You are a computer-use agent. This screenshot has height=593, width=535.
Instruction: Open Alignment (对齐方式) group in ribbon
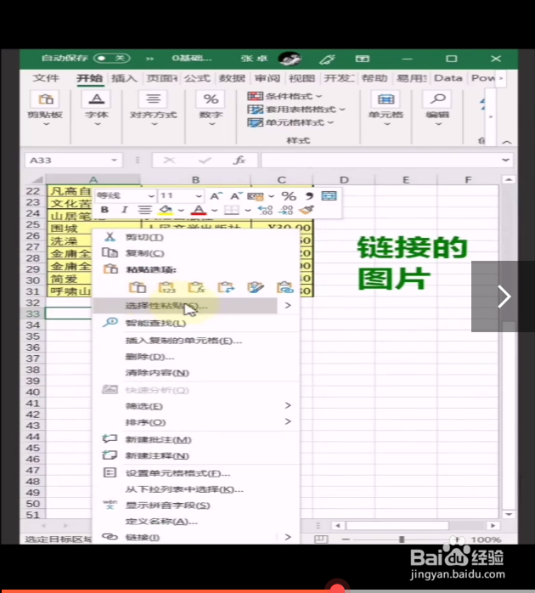coord(153,109)
